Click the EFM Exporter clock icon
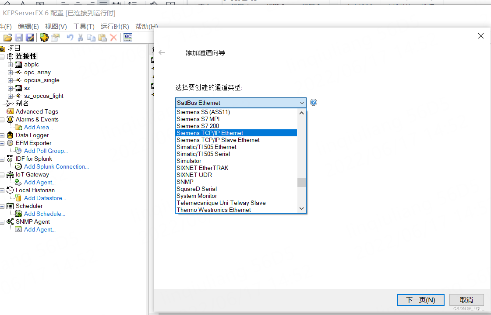The image size is (491, 315). point(10,143)
